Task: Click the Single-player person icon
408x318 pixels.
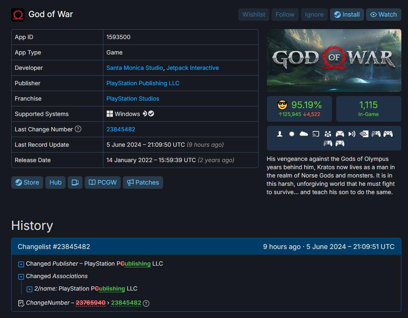Action: (x=280, y=134)
